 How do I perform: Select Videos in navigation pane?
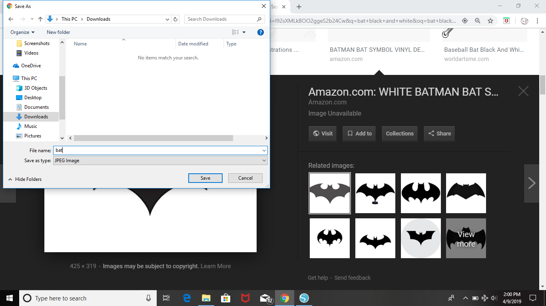pos(31,53)
